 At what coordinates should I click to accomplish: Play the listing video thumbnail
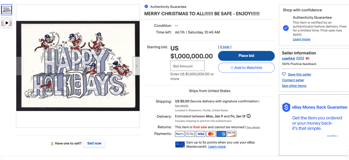click(6, 23)
